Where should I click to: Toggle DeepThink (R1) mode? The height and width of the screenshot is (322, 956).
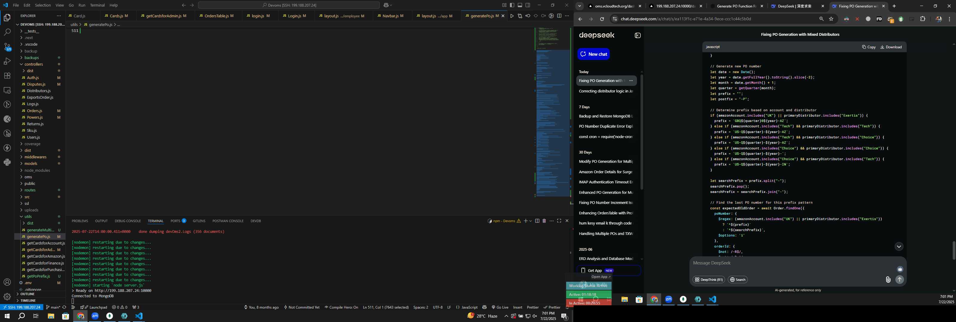click(708, 280)
